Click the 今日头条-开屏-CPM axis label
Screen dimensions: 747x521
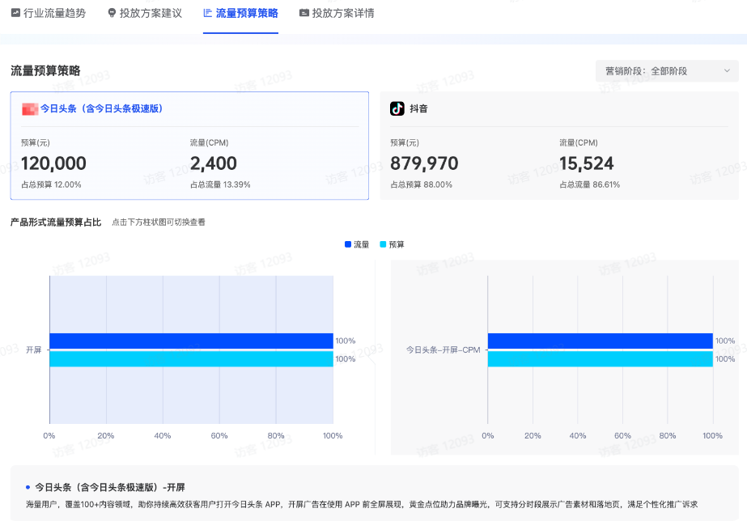pos(443,350)
